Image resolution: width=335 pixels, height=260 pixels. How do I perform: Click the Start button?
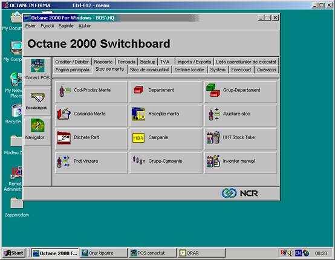tap(14, 253)
